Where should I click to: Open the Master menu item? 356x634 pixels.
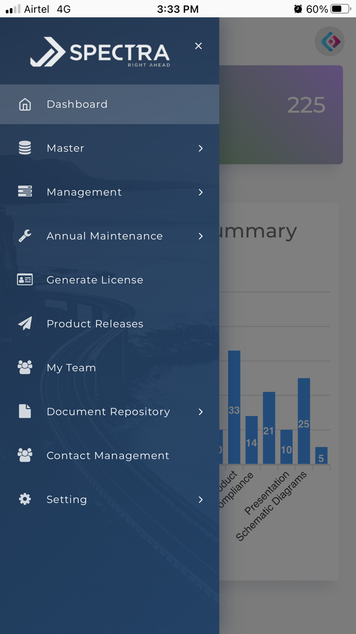tap(109, 148)
